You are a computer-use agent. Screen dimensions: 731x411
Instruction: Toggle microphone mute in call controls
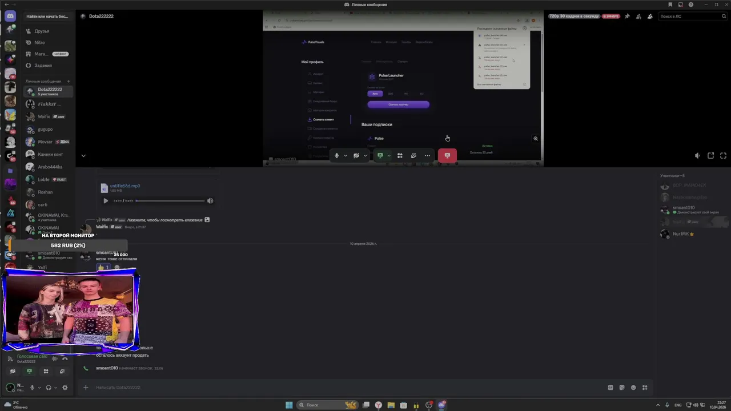coord(336,155)
